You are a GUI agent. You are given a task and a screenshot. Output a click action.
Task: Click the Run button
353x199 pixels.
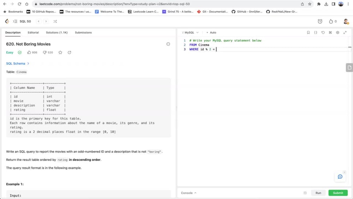[x=318, y=193]
